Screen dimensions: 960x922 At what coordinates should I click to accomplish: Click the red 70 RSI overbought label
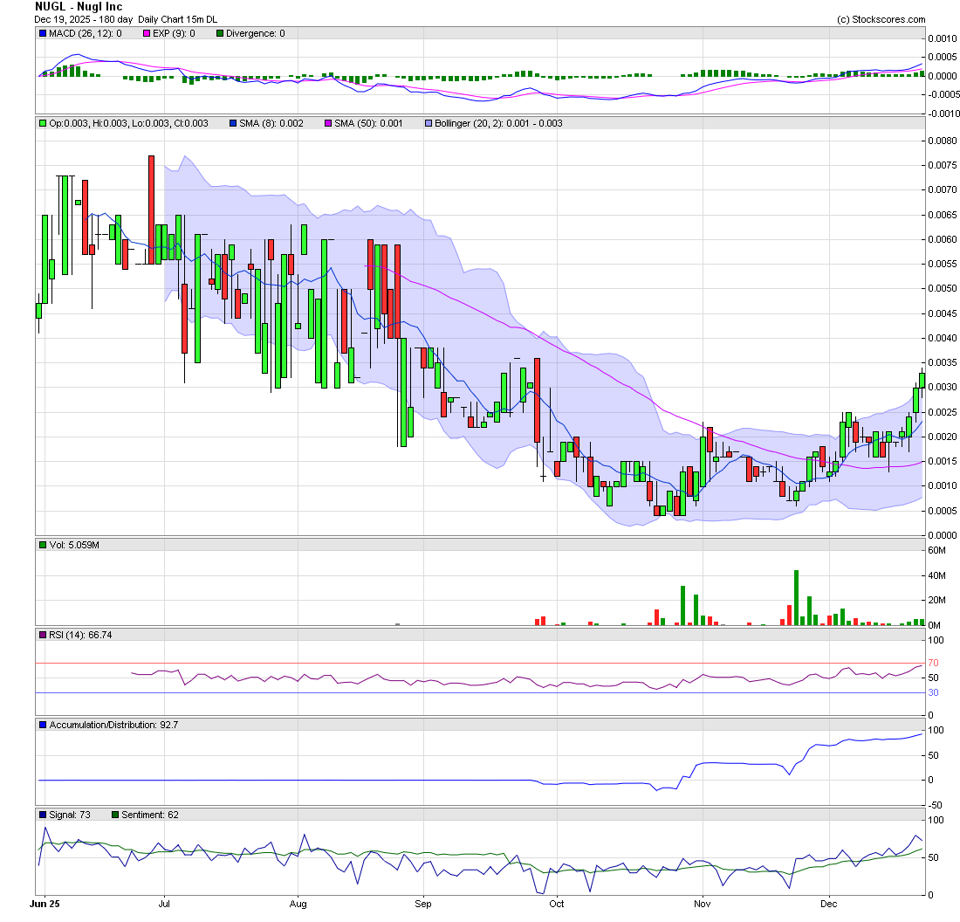tap(933, 664)
